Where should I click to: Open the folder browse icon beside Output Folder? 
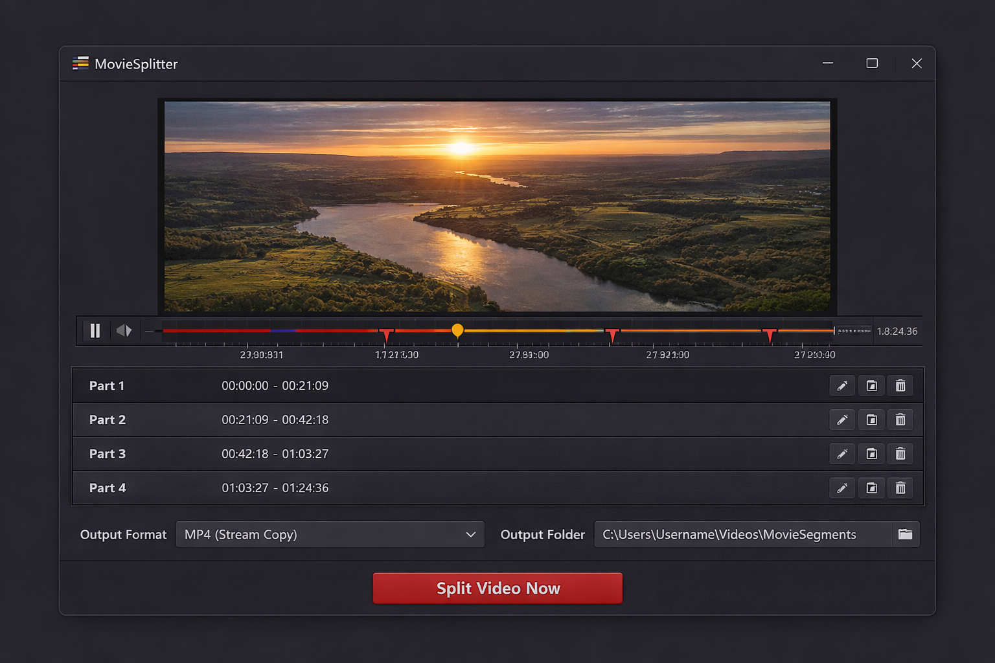coord(905,534)
